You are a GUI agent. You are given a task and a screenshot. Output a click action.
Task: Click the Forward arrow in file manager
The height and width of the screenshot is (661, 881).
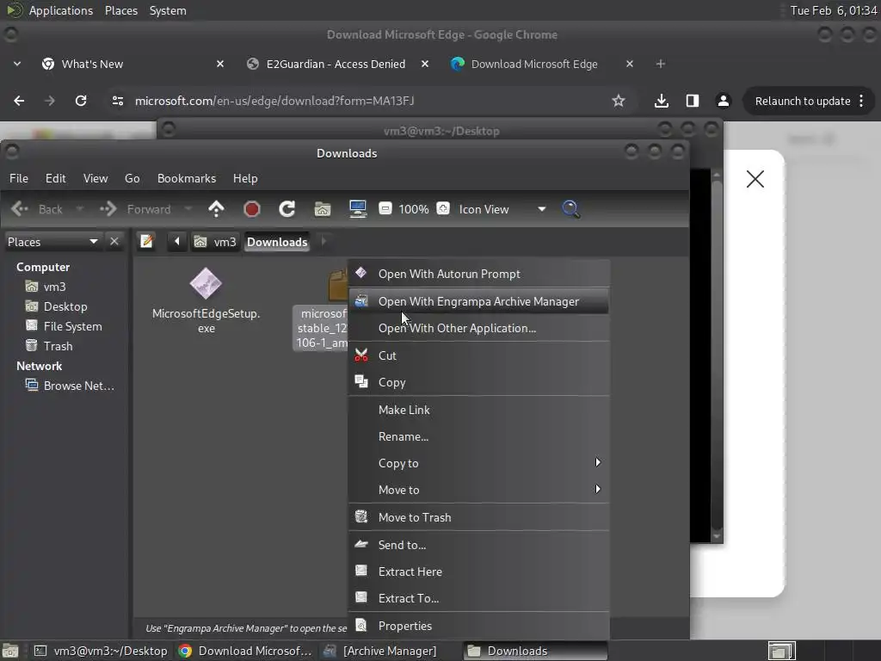108,209
